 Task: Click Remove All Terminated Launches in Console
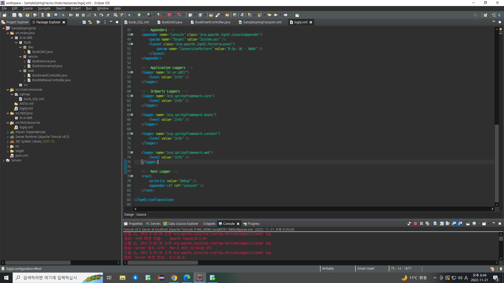point(428,224)
